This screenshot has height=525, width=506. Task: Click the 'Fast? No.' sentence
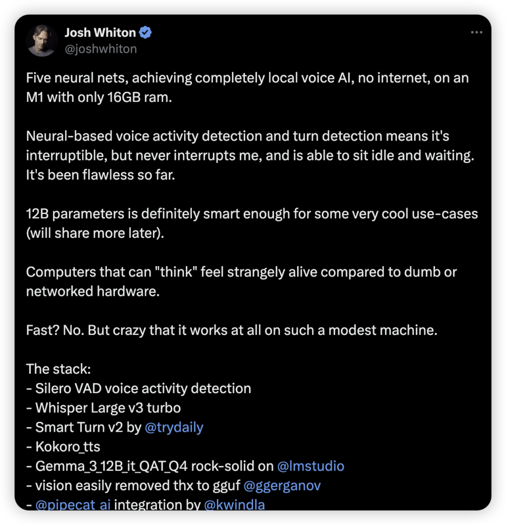click(x=232, y=331)
